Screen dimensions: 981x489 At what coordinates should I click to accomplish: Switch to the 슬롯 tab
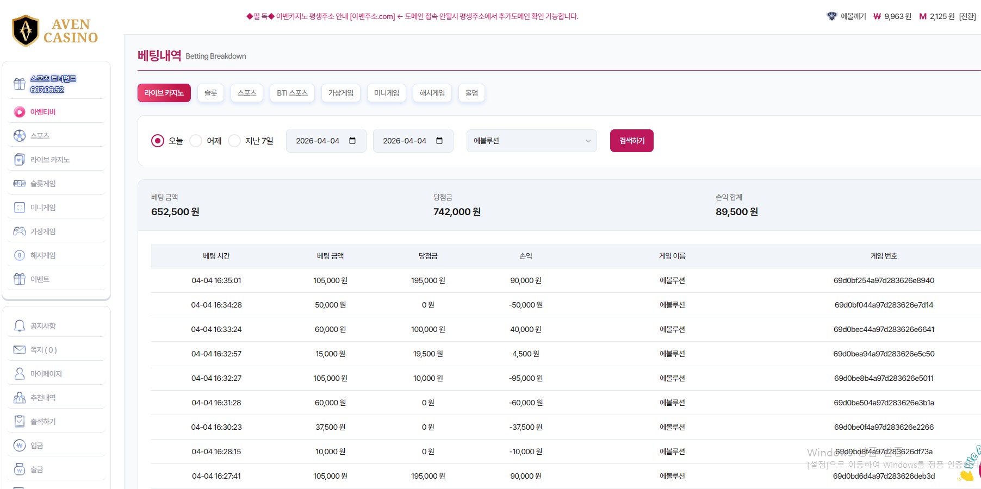[x=210, y=93]
